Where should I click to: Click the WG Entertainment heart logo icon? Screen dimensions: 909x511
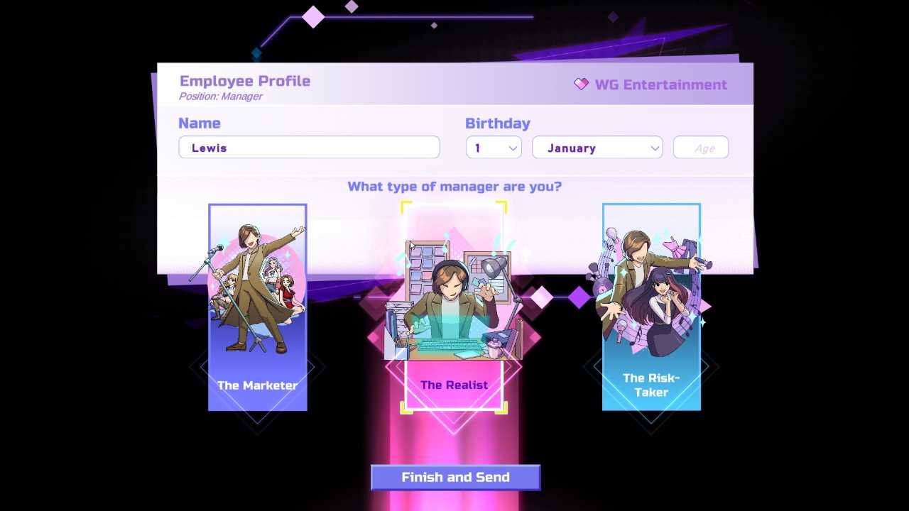[581, 84]
